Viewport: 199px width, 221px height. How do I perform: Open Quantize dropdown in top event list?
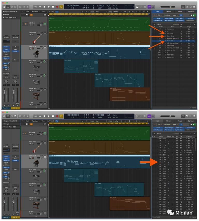[x=186, y=24]
